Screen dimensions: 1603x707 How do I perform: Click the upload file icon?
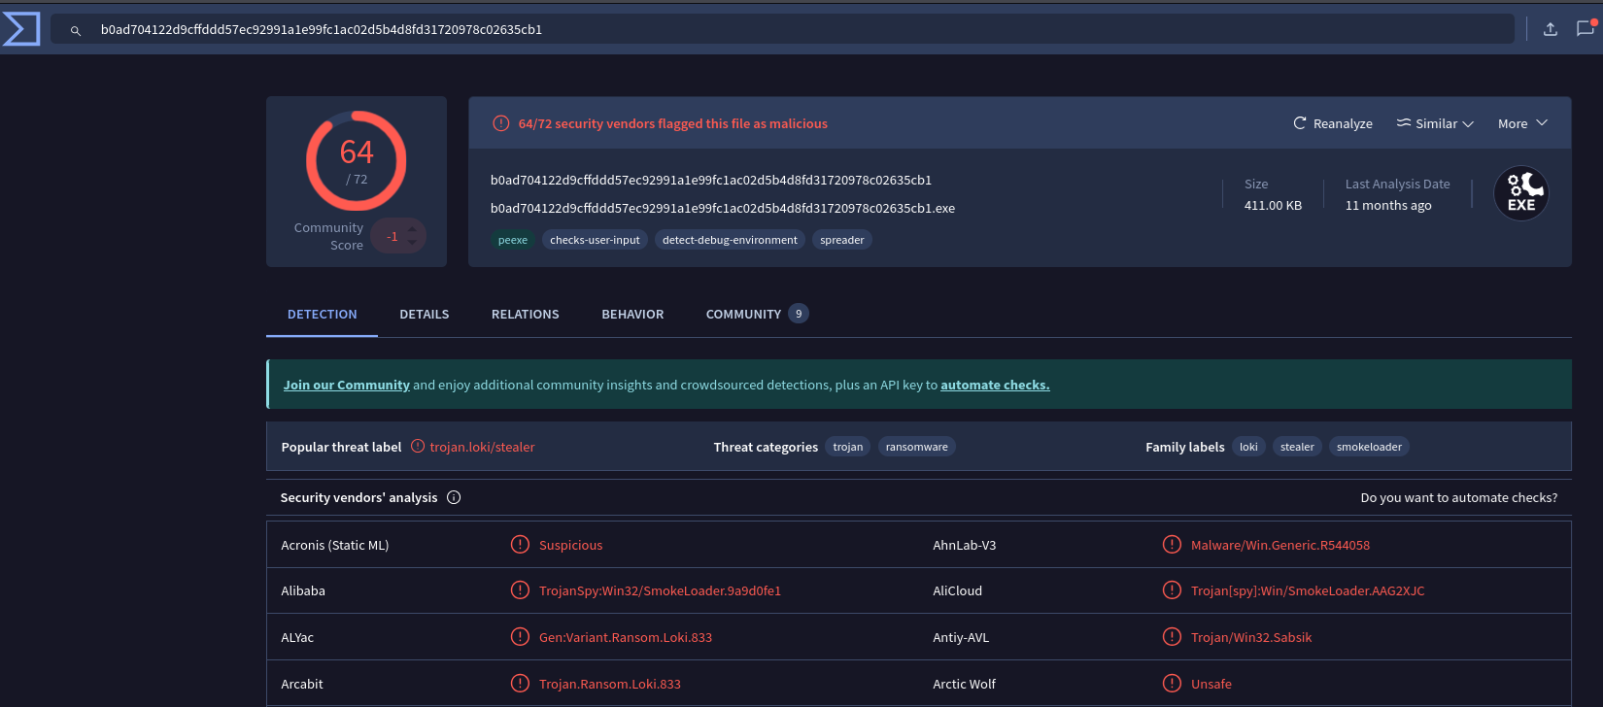[1551, 29]
